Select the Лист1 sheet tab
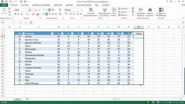Viewport: 185px width, 104px height. [18, 99]
